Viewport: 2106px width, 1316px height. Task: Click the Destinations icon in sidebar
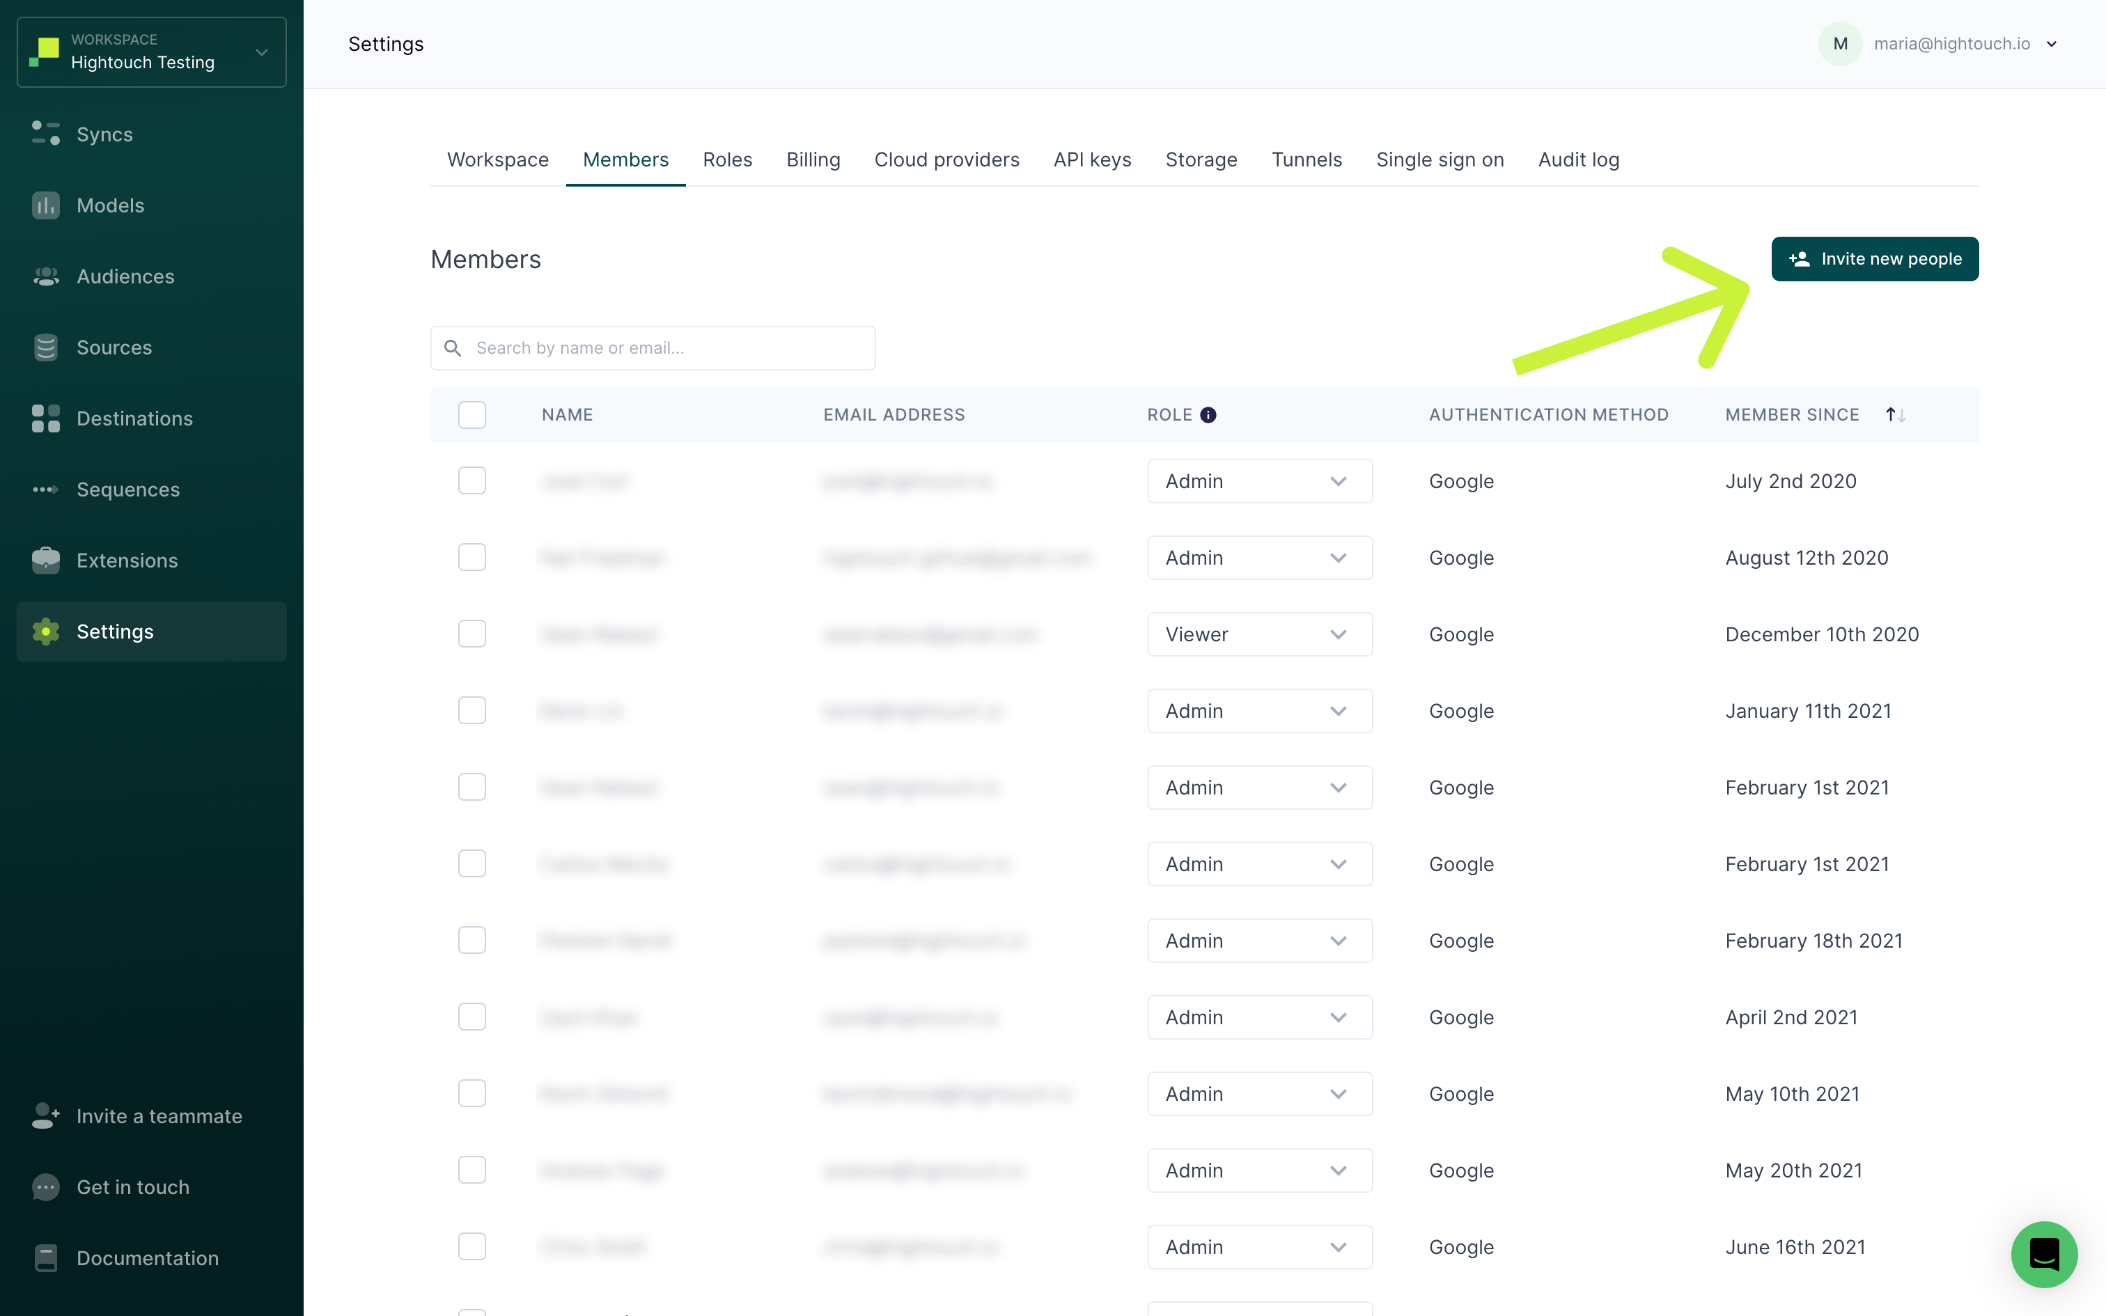point(45,418)
